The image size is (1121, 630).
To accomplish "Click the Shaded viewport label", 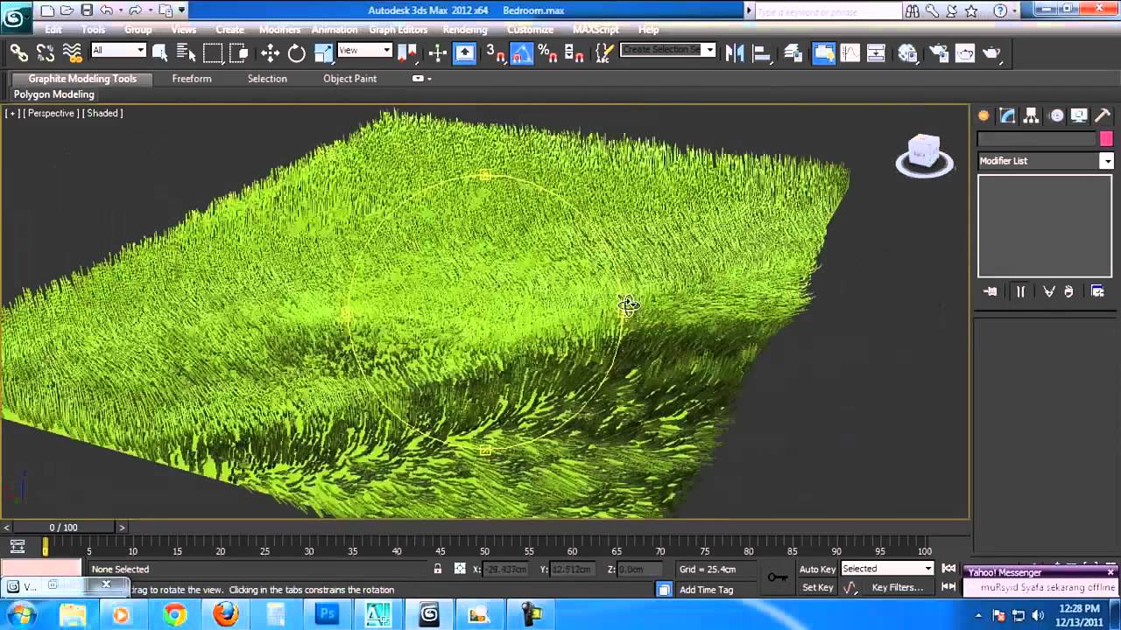I will 102,113.
